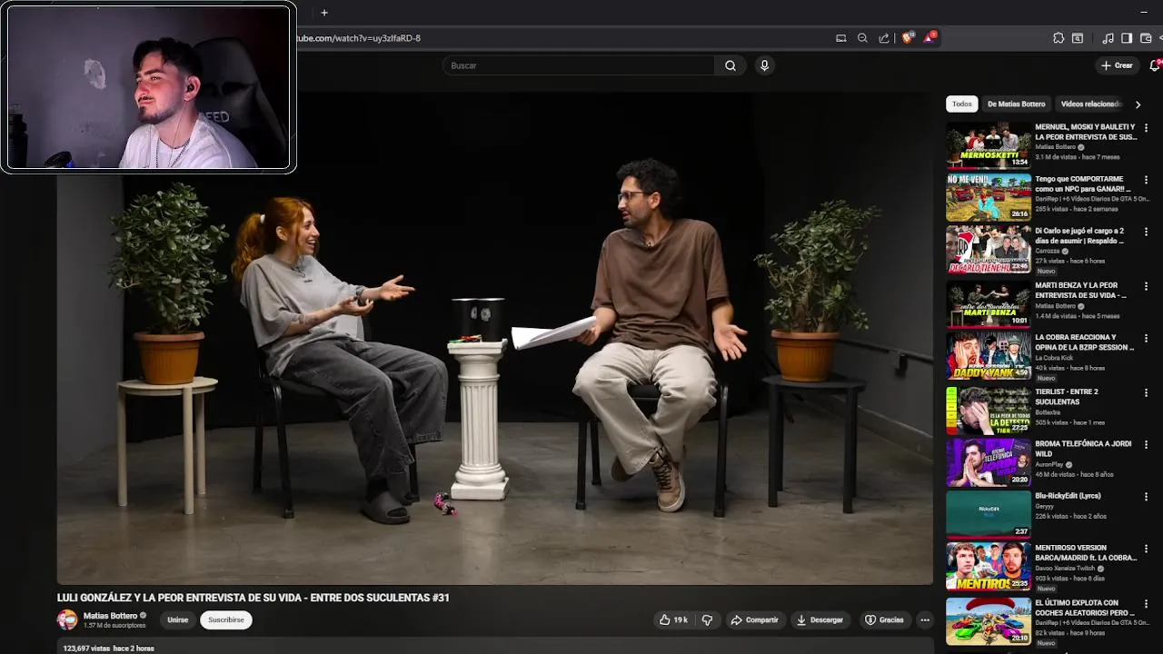1163x654 pixels.
Task: Open Matias Bottero channel name link
Action: tap(110, 615)
